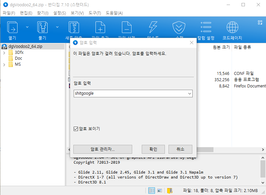Viewport: 266px width, 195px height.
Task: Click the Doc folder icon
Action: tap(11, 58)
